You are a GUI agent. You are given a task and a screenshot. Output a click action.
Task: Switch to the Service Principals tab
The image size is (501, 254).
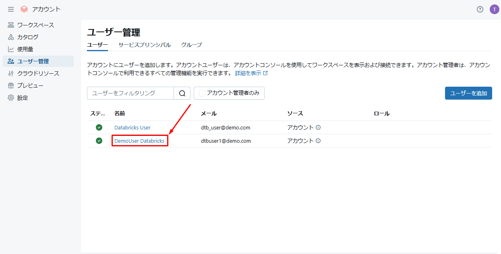click(144, 45)
